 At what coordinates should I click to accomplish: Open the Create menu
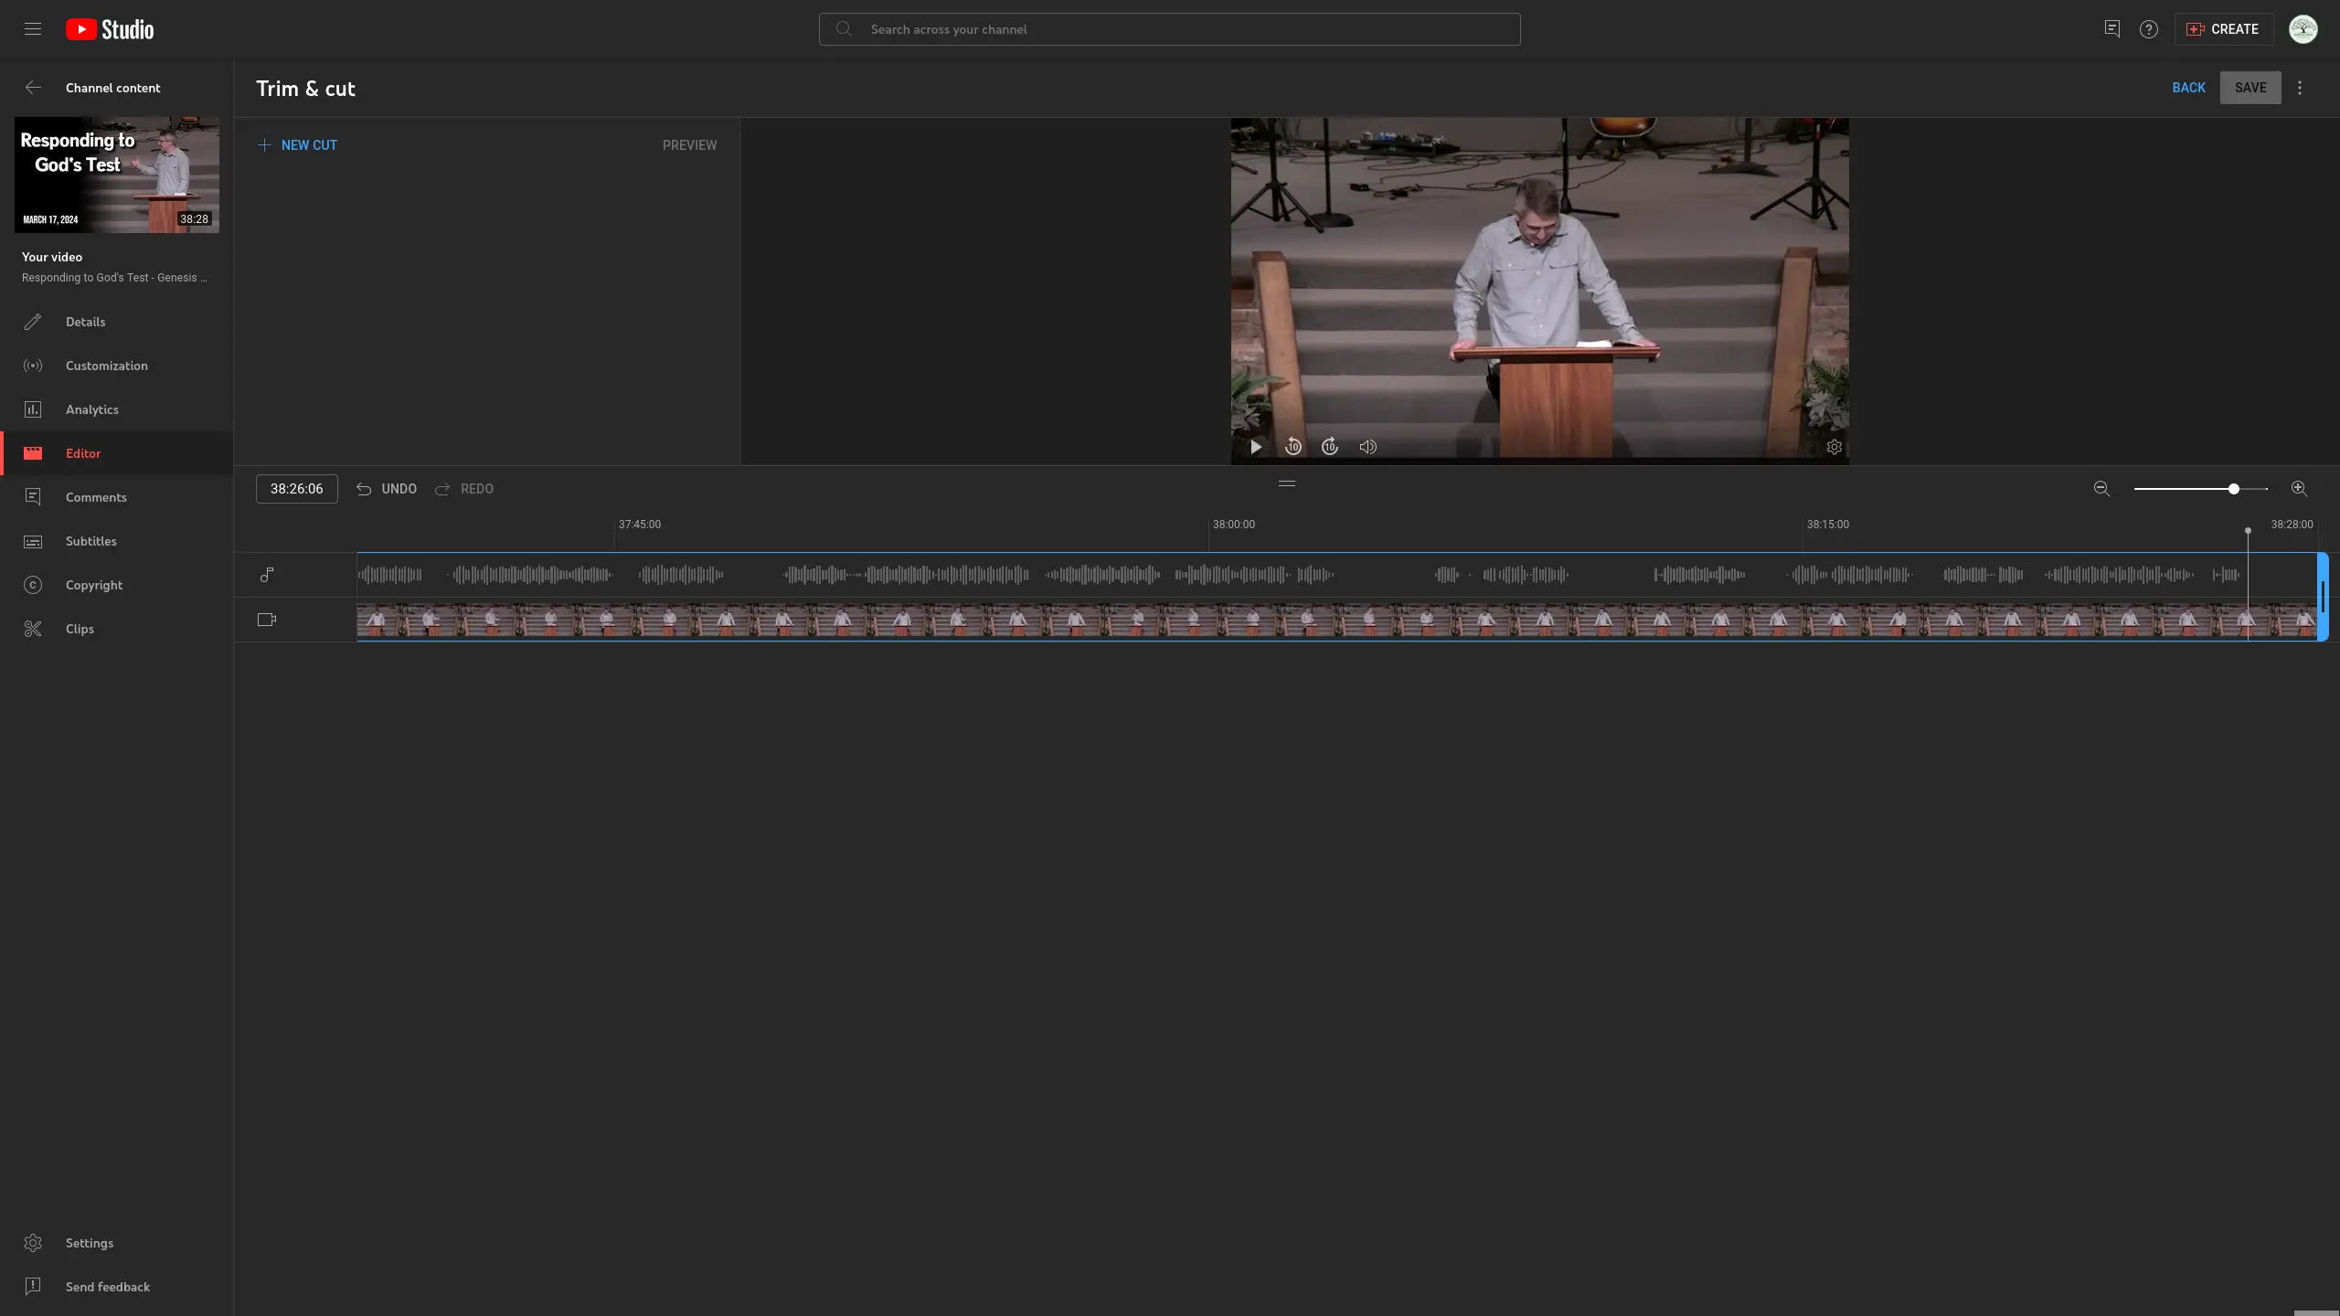tap(2223, 29)
